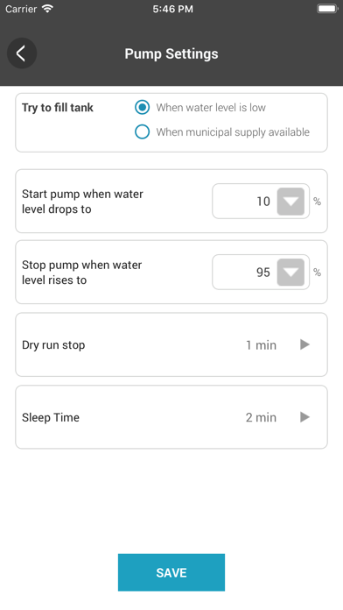The image size is (343, 610).
Task: Tap the battery icon in status bar
Action: point(327,9)
